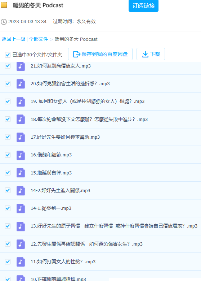Screen dimensions: 201x281
Task: Uncheck the 18.每次約會都沒下文怎麼辦 checkbox
Action: pos(8,119)
